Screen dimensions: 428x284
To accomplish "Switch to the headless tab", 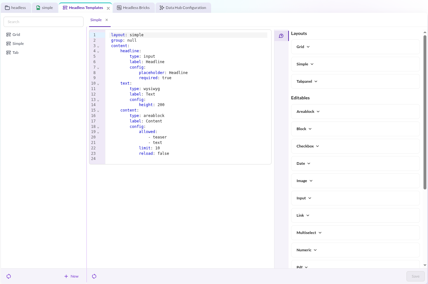I will 16,8.
